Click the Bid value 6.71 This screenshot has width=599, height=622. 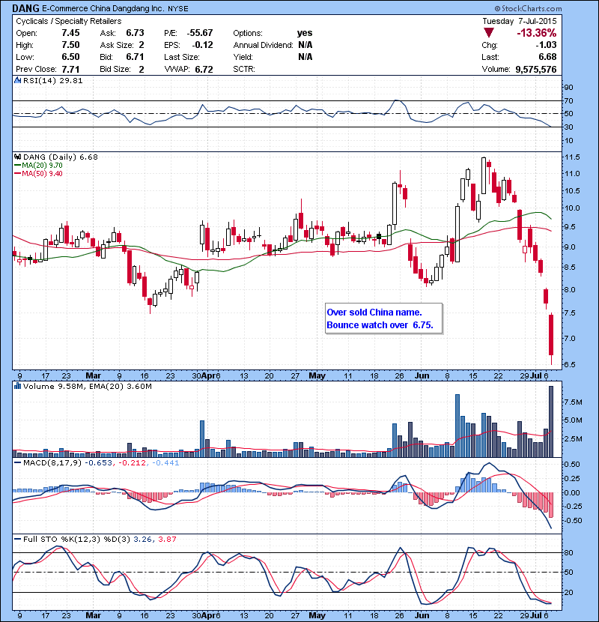(x=135, y=57)
